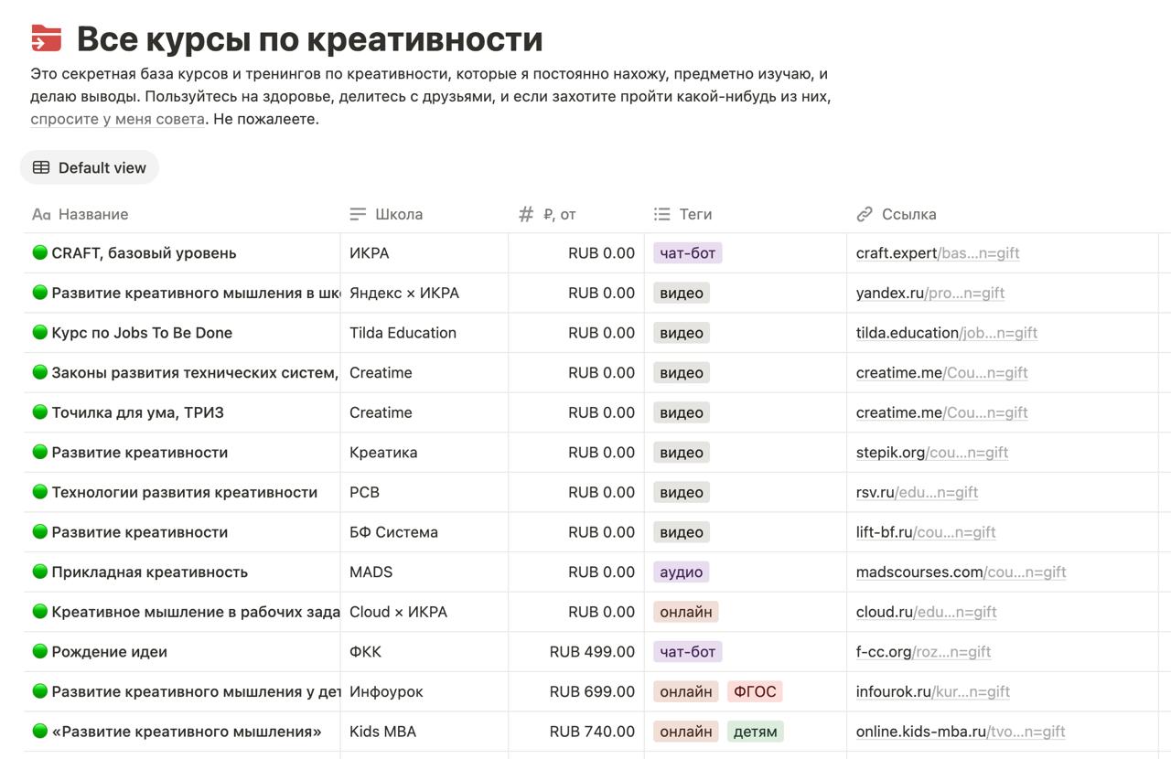Open the rsv.ru link

coord(917,492)
